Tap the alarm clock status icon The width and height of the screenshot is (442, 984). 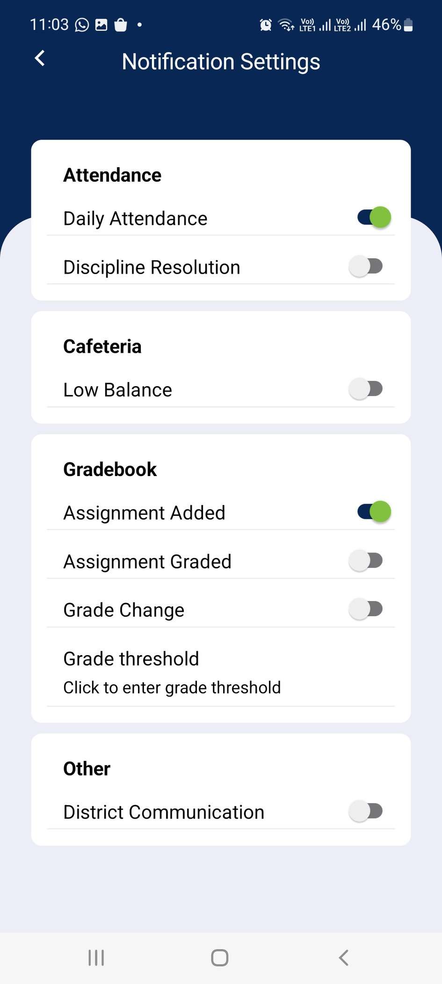click(x=266, y=25)
